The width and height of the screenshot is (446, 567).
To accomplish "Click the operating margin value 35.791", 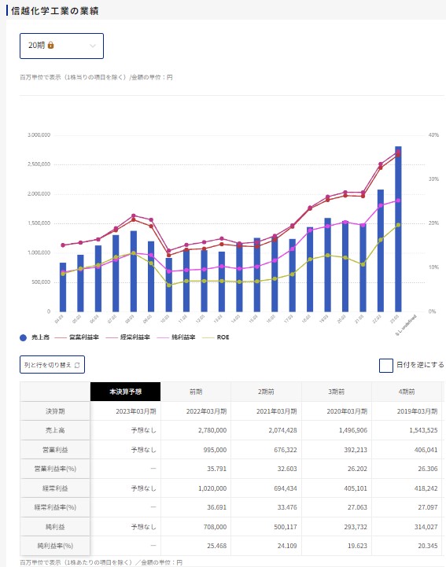I will pyautogui.click(x=216, y=469).
